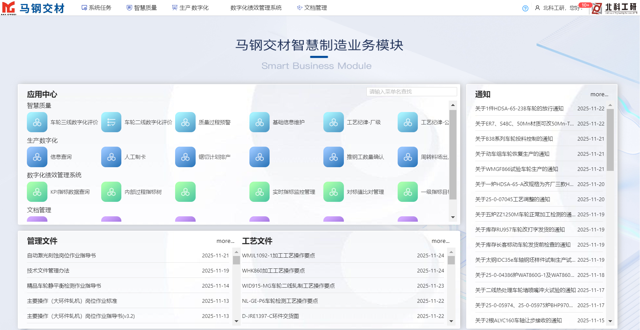Click the 请输入菜单名查找 search box
The image size is (640, 330).
pos(411,91)
